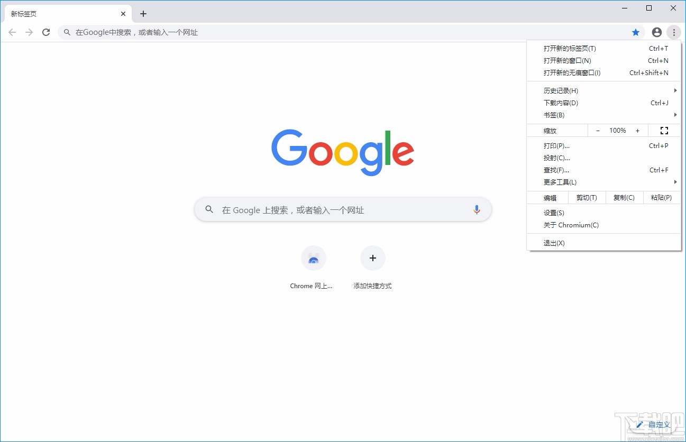Select 退出 to quit Chromium
This screenshot has height=442, width=686.
(x=554, y=243)
